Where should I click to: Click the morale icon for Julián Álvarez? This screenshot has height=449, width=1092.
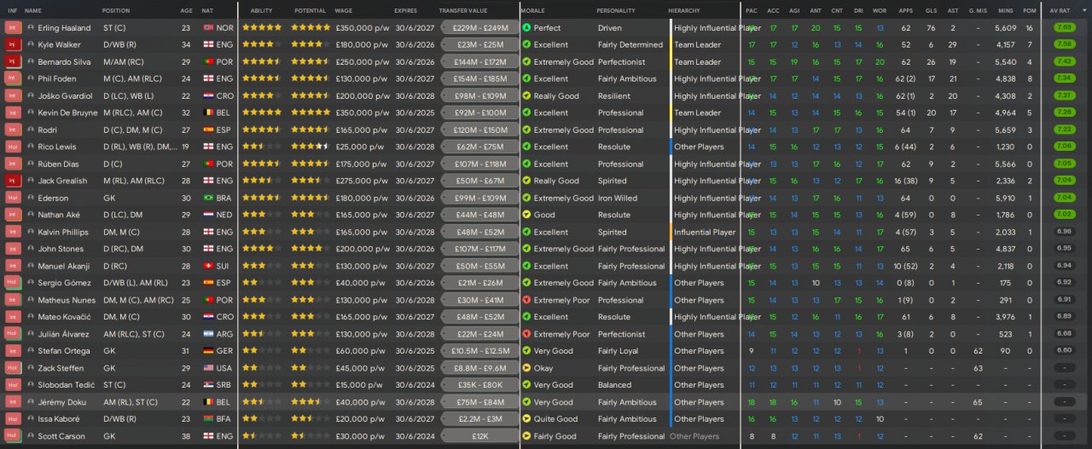526,334
